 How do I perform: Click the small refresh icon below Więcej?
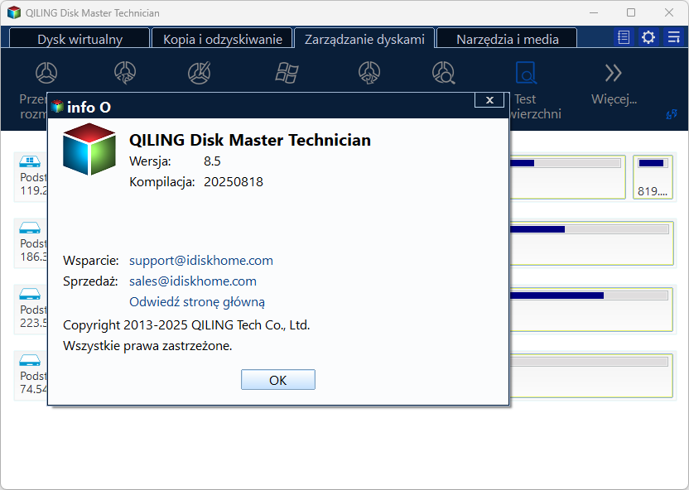coord(672,114)
